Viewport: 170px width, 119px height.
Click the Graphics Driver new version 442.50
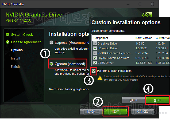140,43
